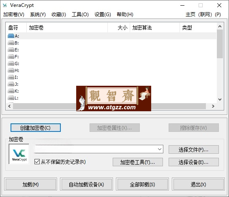Click 自动加载设备(A) button

[86, 184]
